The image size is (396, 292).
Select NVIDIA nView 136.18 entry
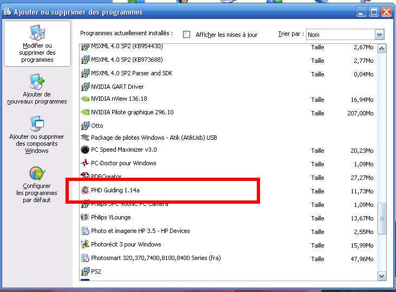tap(119, 99)
